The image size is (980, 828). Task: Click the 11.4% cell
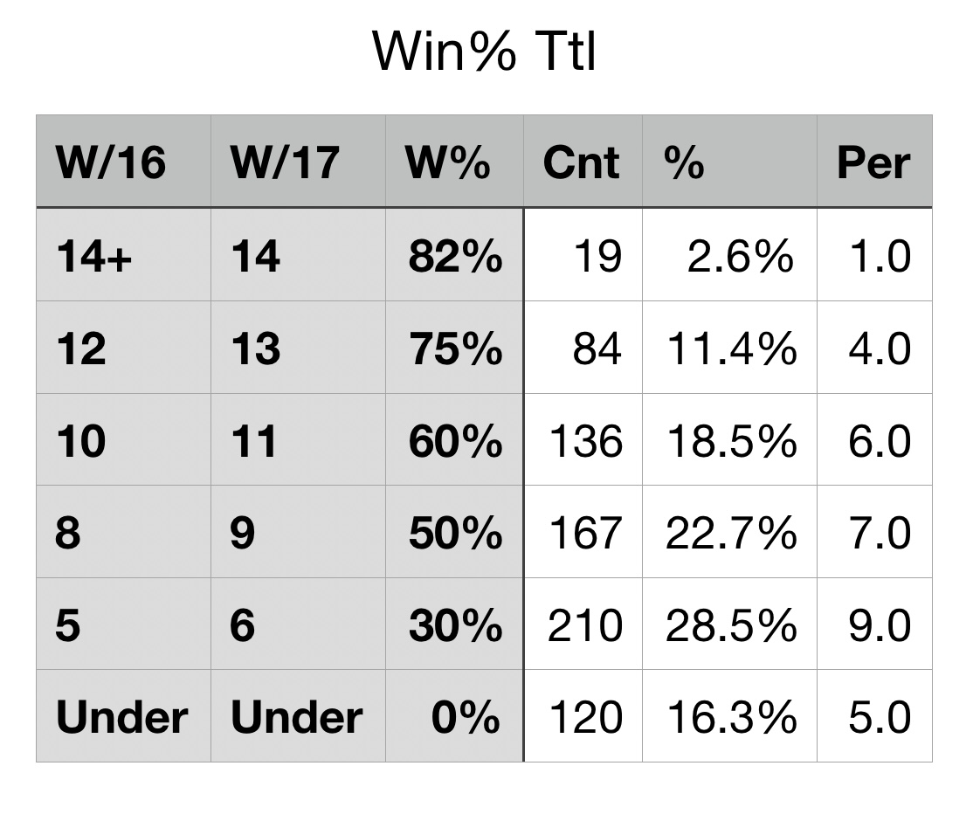pyautogui.click(x=731, y=349)
